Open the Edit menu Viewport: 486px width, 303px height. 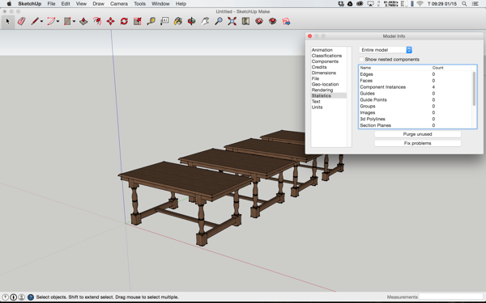[66, 4]
